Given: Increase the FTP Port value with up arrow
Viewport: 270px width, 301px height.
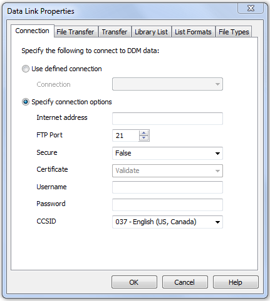Looking at the screenshot, I should [143, 133].
